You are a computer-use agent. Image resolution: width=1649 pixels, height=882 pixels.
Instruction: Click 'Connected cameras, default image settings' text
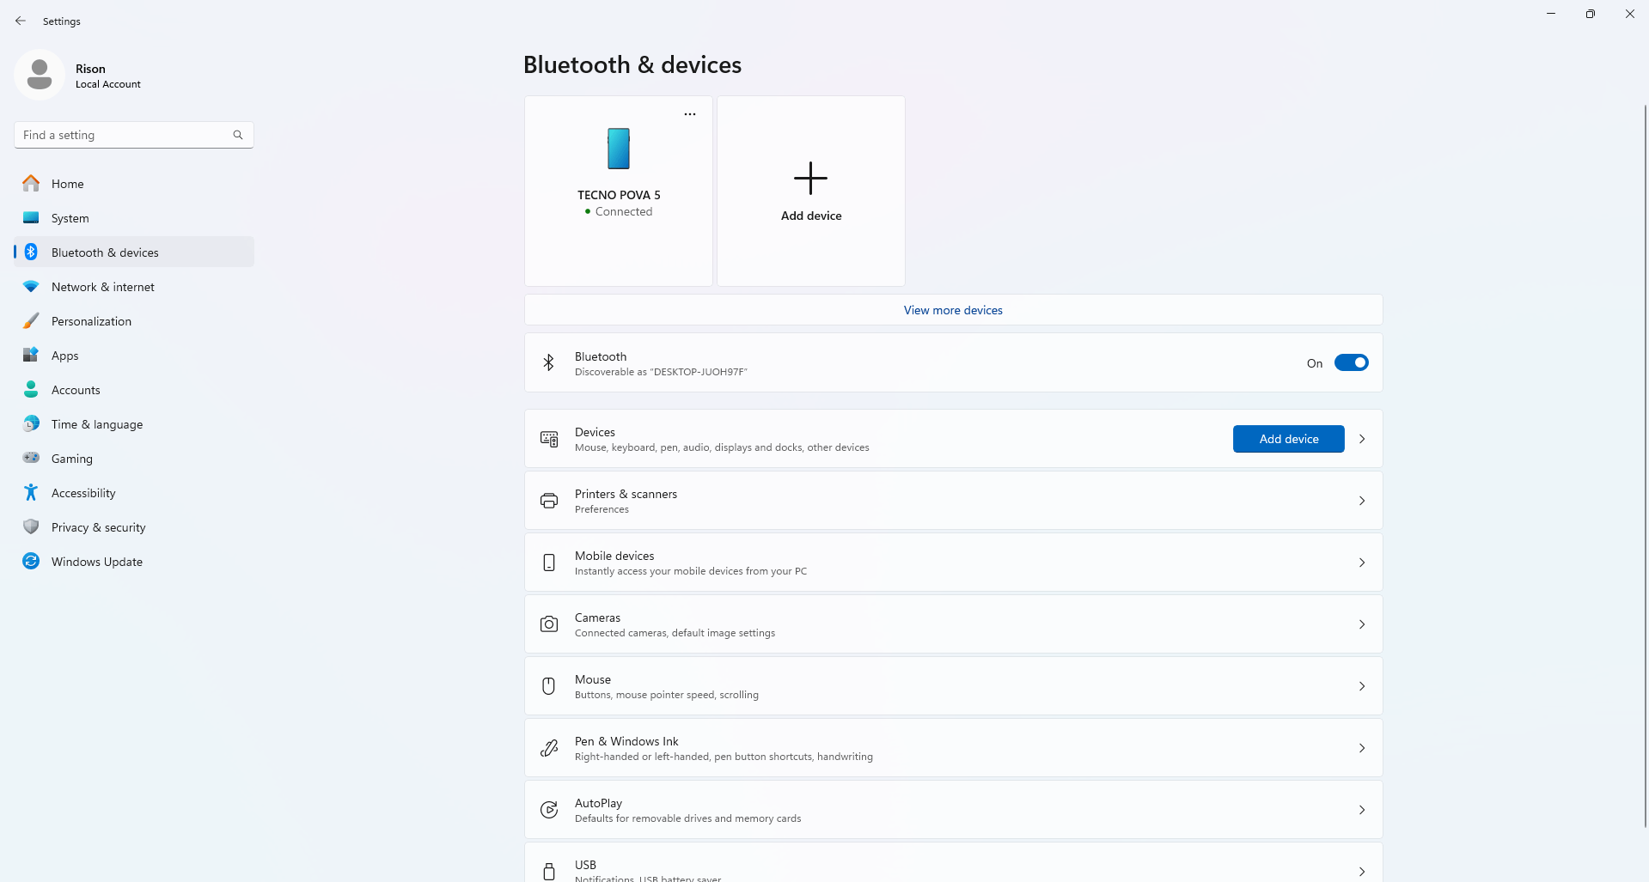[675, 633]
